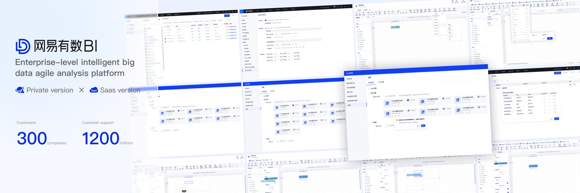Image resolution: width=580 pixels, height=193 pixels.
Task: Click the blue hamburger menu in platform management window
Action: (x=242, y=11)
